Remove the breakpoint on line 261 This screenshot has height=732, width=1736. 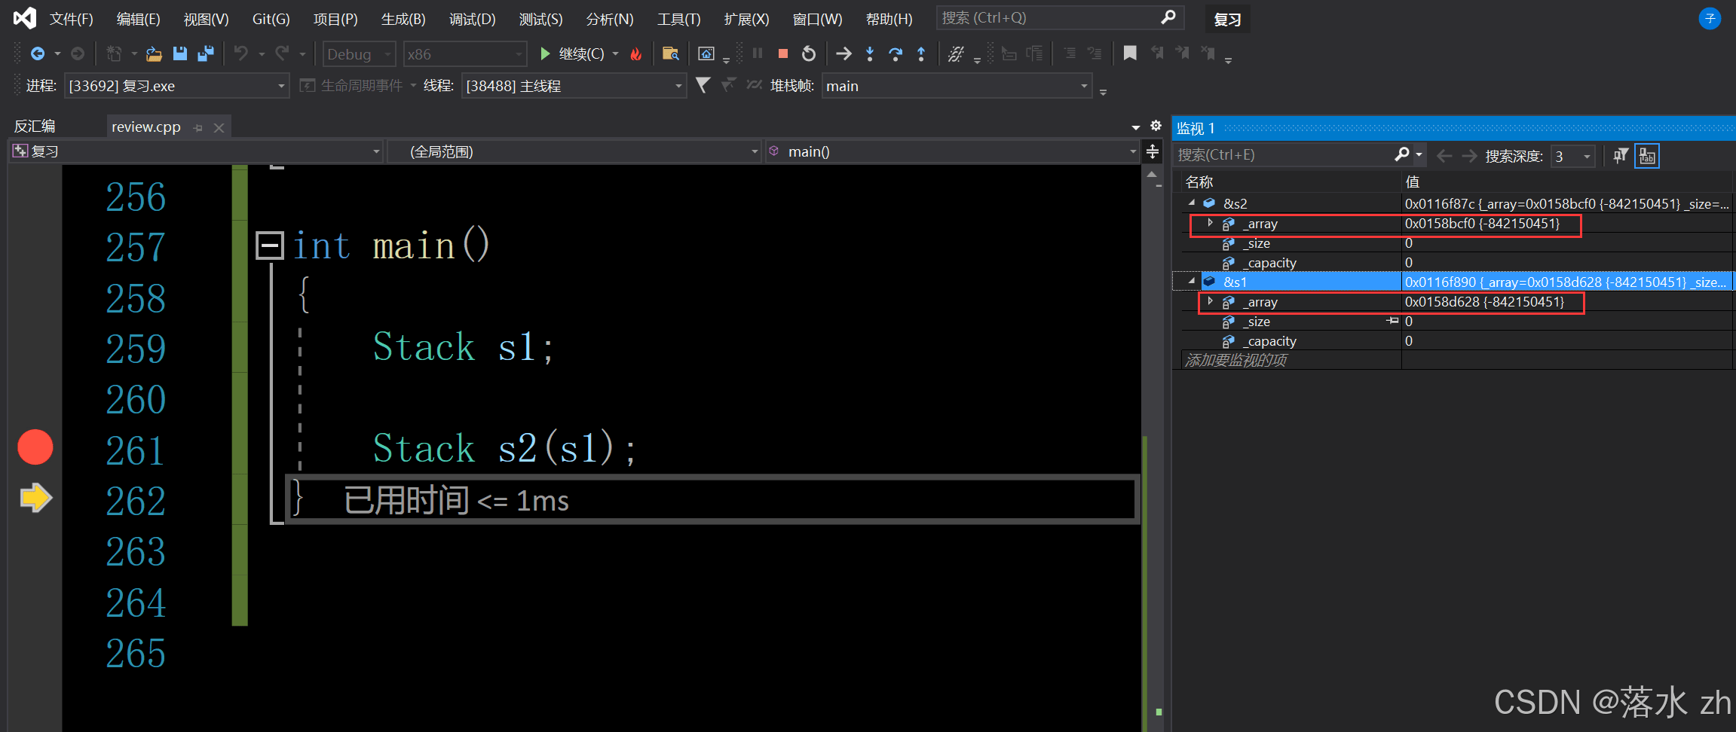pos(35,447)
